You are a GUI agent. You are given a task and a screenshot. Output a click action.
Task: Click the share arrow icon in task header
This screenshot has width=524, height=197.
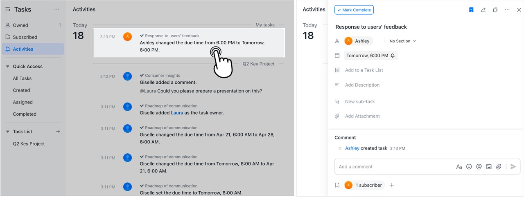483,10
